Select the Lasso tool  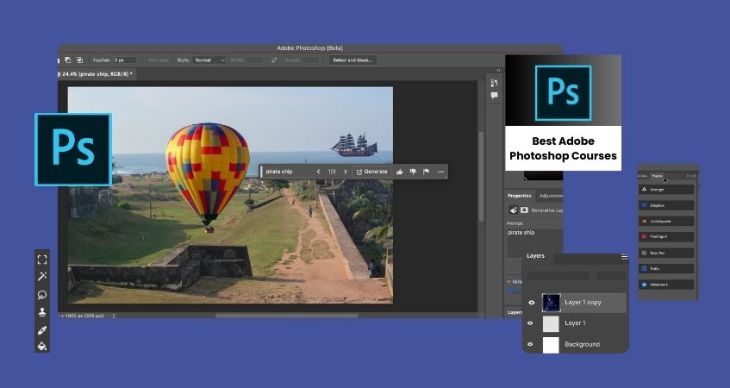click(42, 294)
